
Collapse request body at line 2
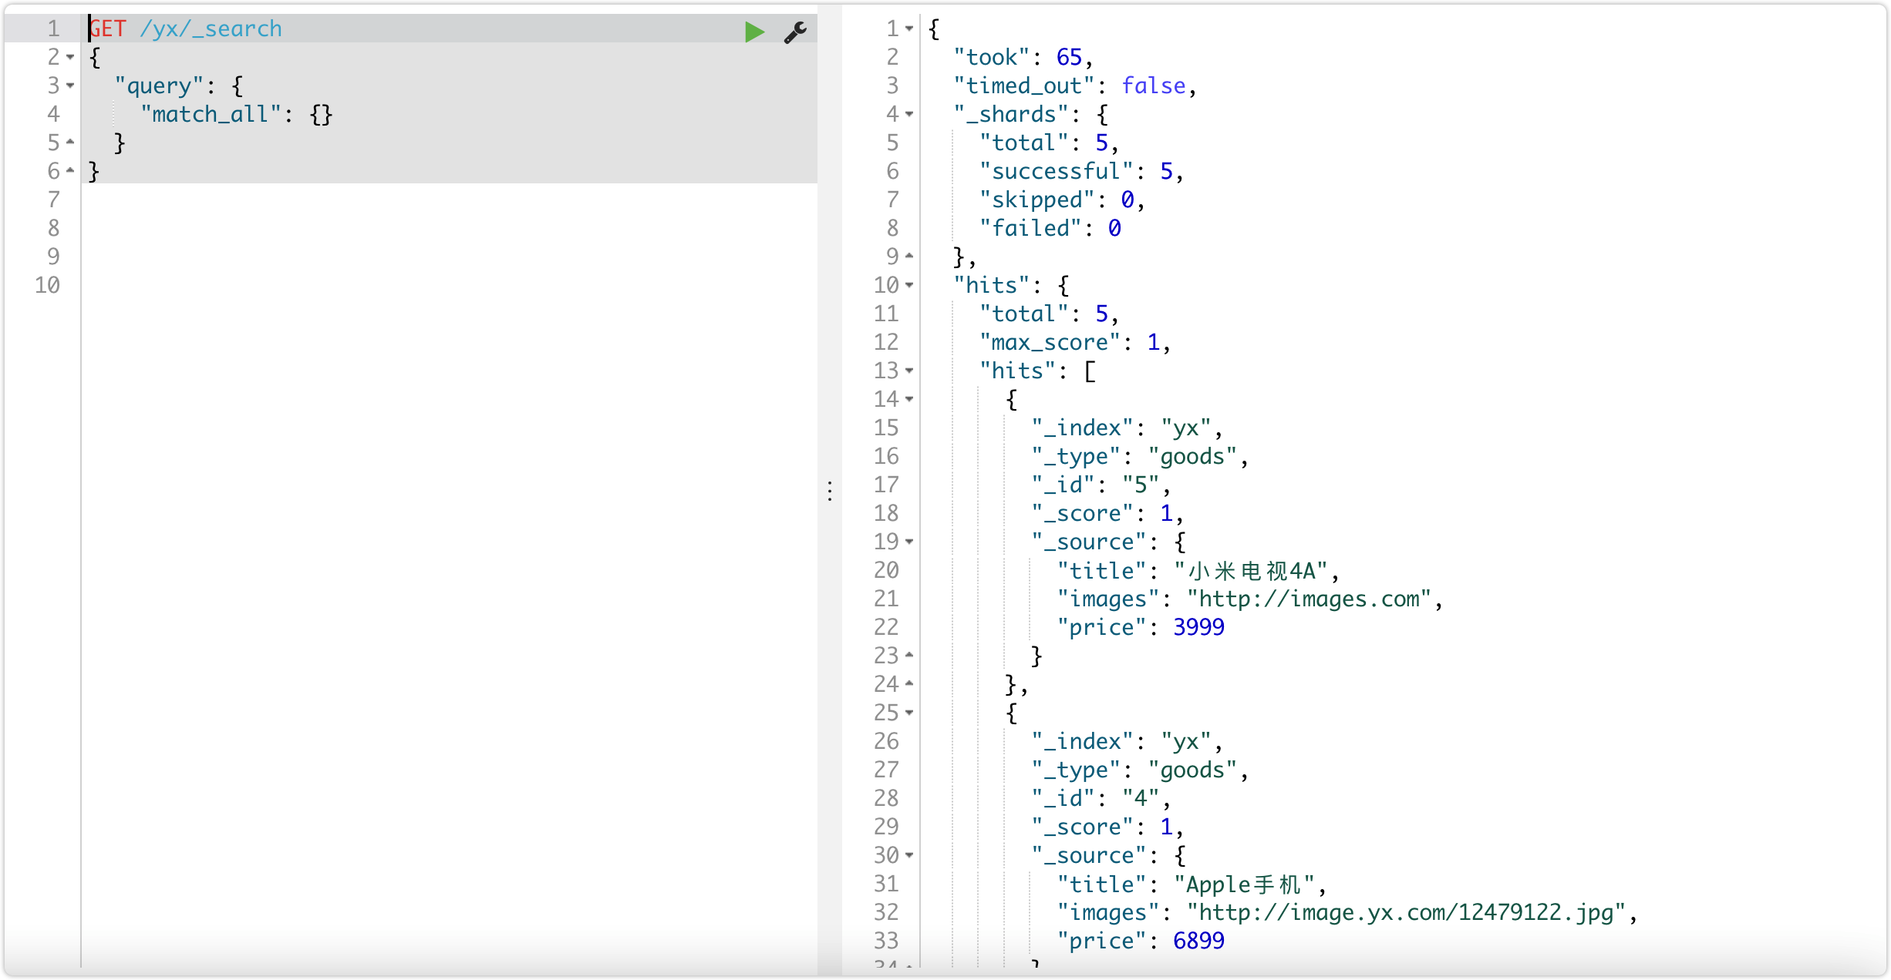pyautogui.click(x=70, y=57)
